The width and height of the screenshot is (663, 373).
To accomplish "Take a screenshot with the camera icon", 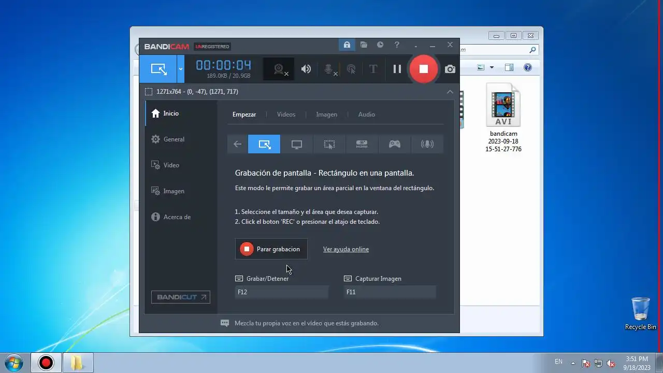I will [450, 69].
